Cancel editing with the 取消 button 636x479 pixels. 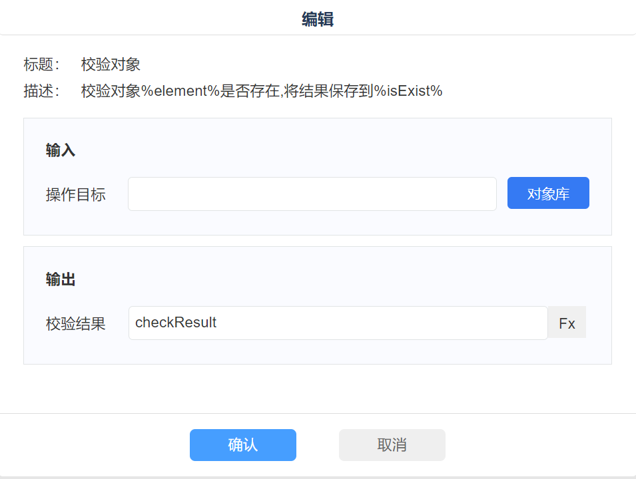pyautogui.click(x=392, y=445)
